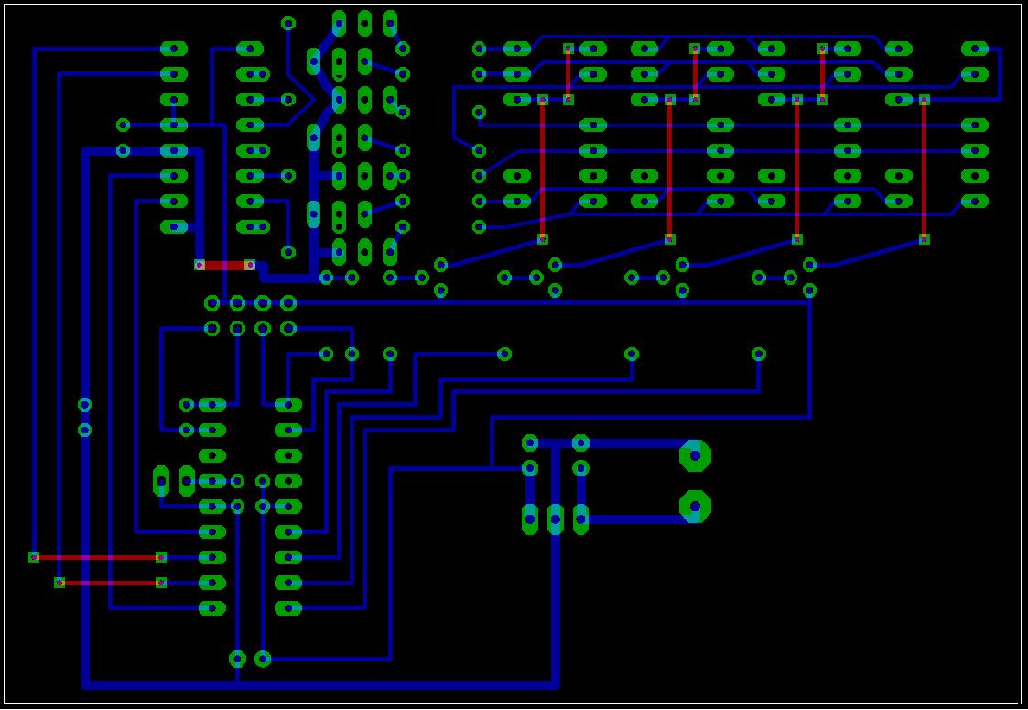Select the lowest red horizontal jumper

click(110, 583)
